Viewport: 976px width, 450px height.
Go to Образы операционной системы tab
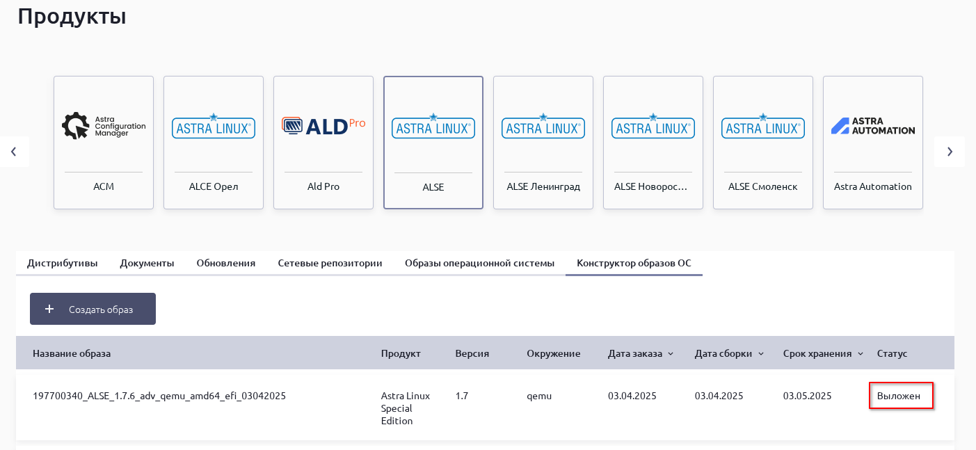point(479,263)
